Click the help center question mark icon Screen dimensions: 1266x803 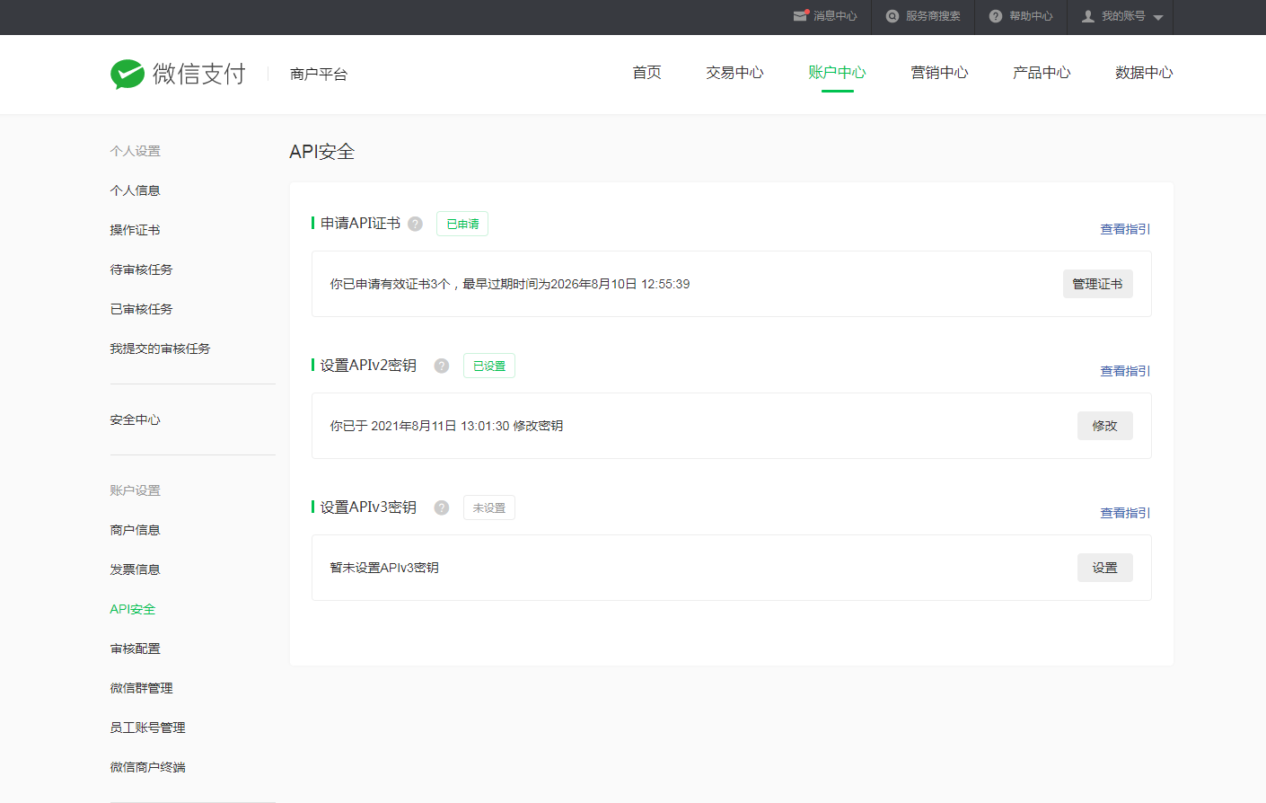tap(996, 16)
